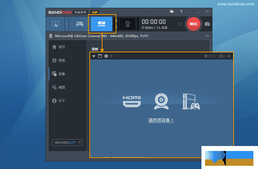Choose the game console device icon
The image size is (258, 169).
click(191, 101)
